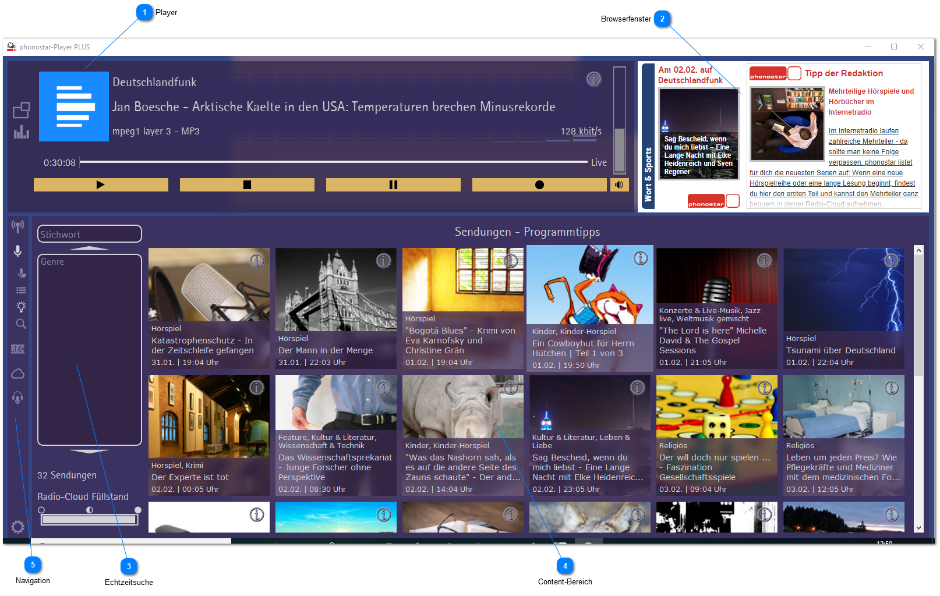Click the '0:30:08' timeshift time
The width and height of the screenshot is (940, 596).
coord(59,163)
